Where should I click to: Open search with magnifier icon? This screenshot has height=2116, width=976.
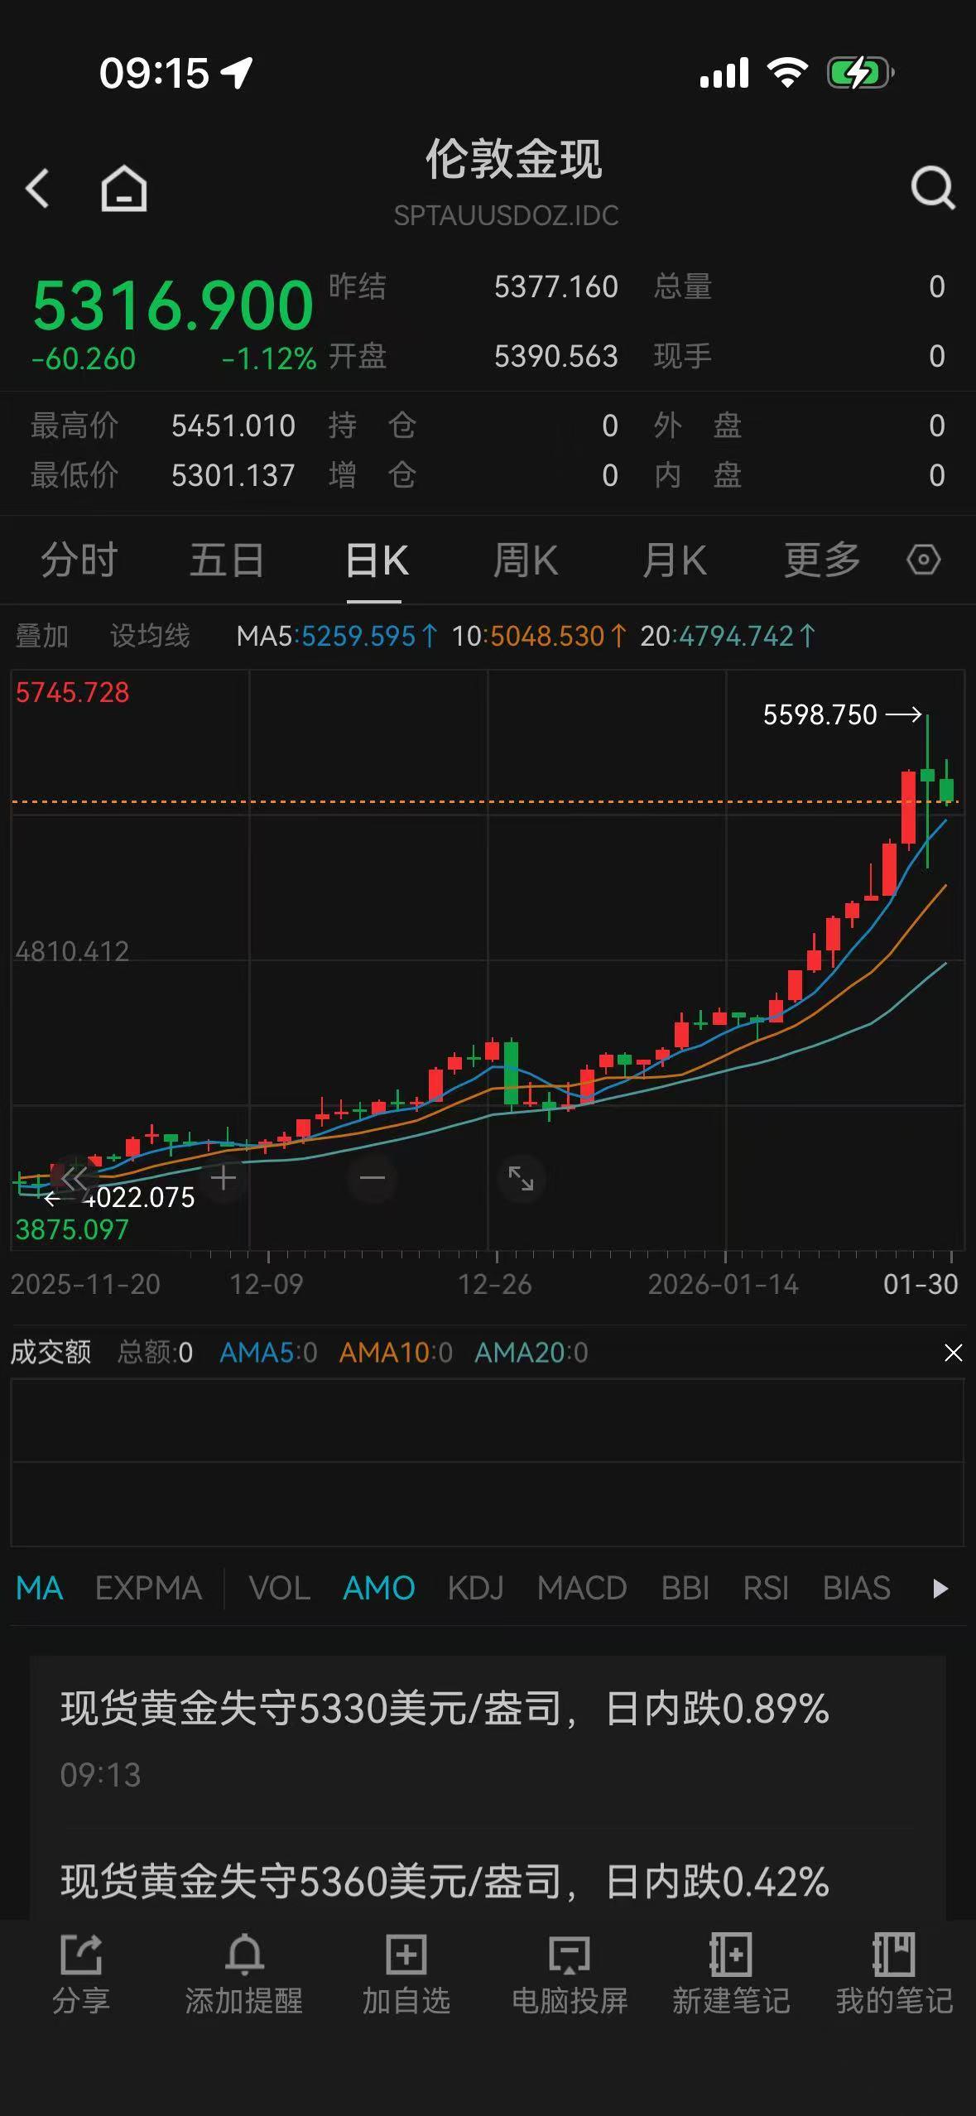tap(932, 188)
